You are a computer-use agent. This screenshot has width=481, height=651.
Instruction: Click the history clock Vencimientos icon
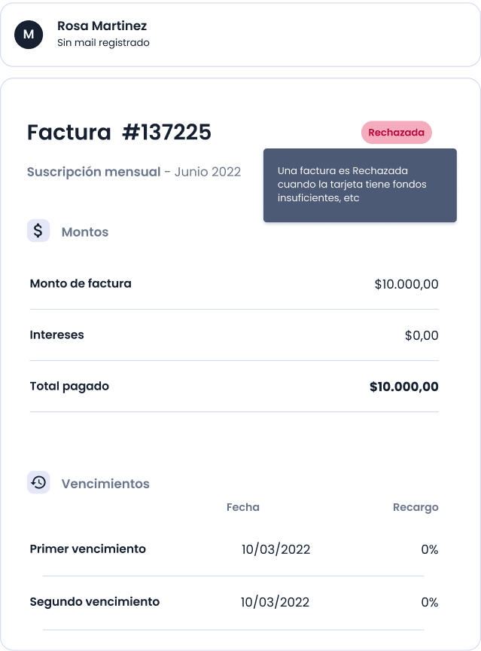pos(38,482)
